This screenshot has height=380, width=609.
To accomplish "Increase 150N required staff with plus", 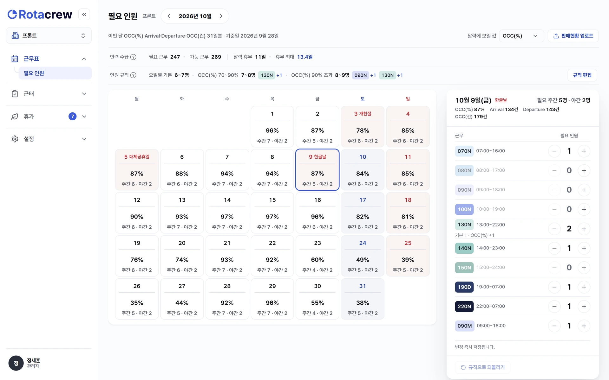I will (584, 268).
